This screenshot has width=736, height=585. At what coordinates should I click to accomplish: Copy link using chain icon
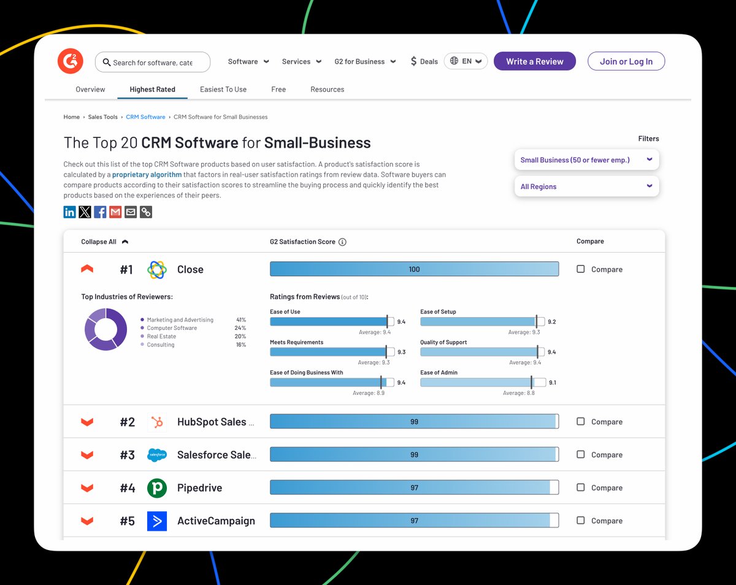point(146,212)
